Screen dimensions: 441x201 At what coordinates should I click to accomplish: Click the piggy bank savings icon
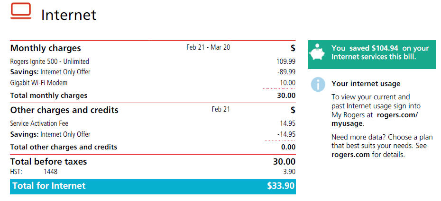coord(318,52)
